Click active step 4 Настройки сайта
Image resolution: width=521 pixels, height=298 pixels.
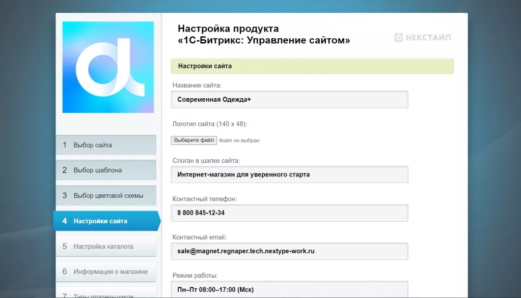[106, 221]
